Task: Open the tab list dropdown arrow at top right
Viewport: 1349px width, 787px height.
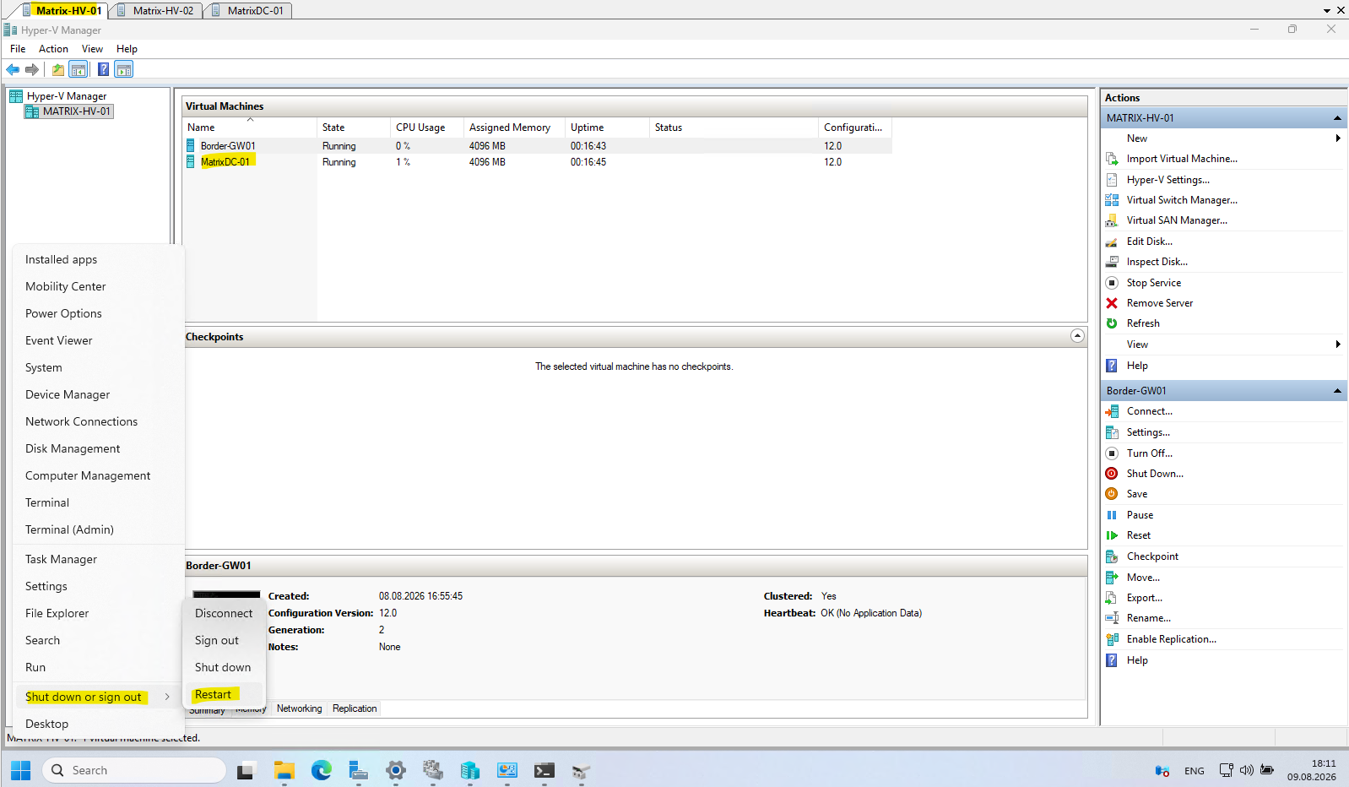Action: click(x=1327, y=11)
